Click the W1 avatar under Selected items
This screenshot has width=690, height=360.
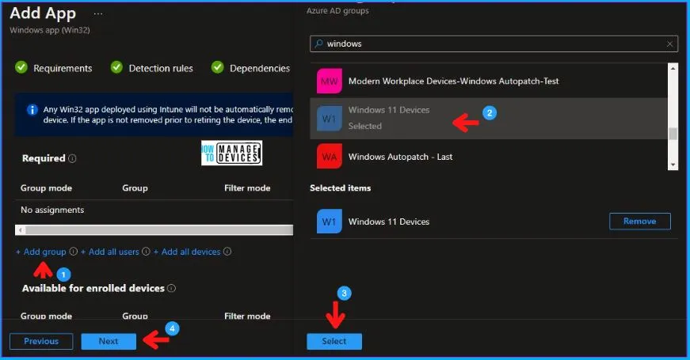[x=330, y=222]
